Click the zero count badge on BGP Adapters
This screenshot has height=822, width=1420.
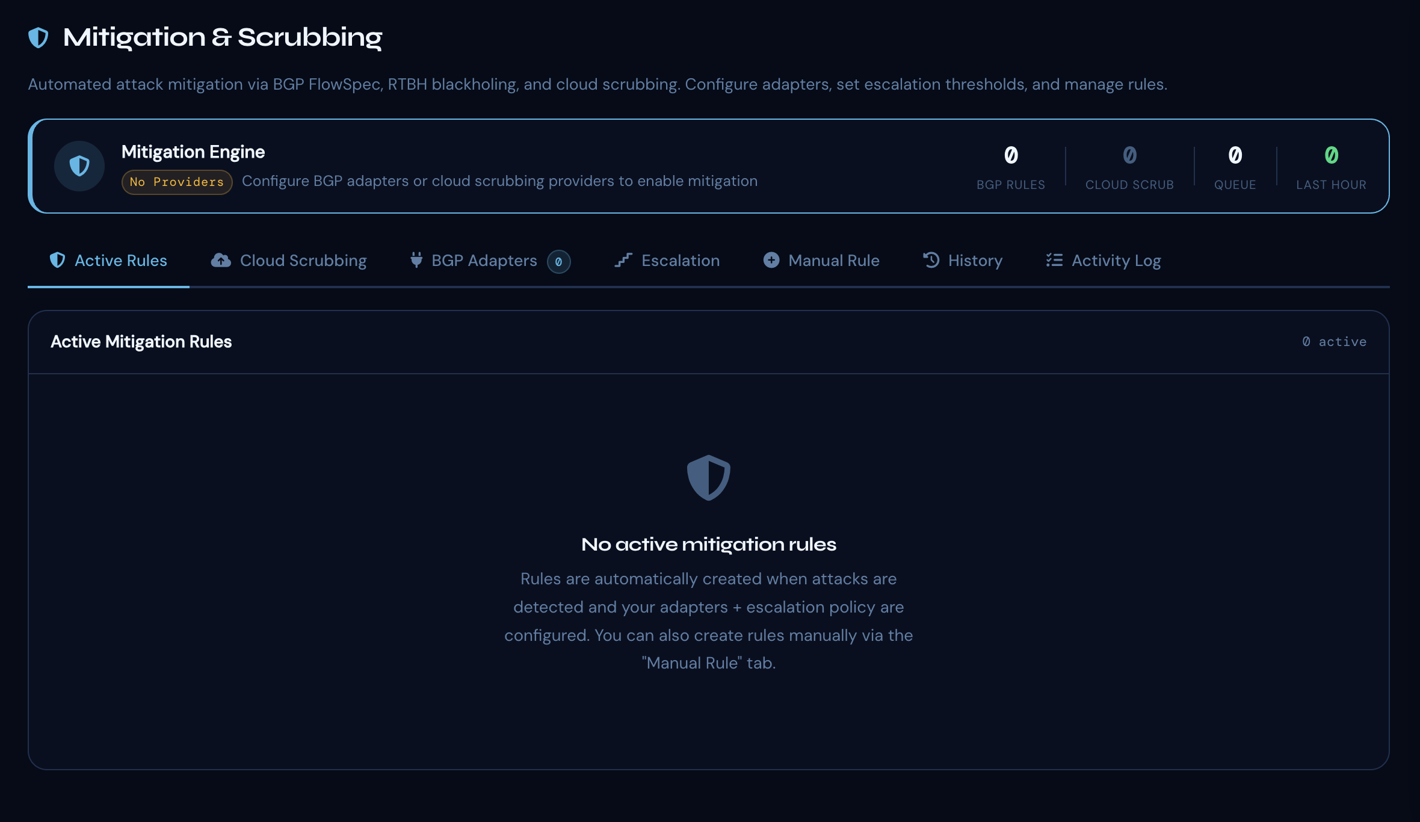pyautogui.click(x=559, y=261)
